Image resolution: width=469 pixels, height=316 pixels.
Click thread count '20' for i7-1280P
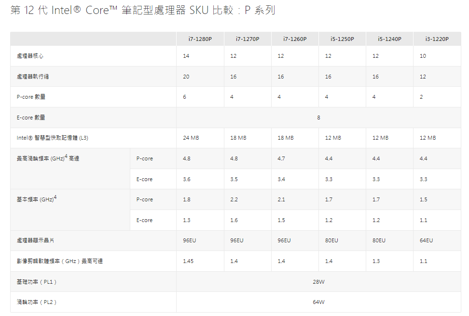[x=186, y=77]
